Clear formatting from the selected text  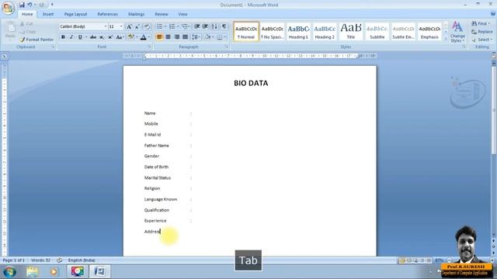tap(147, 26)
